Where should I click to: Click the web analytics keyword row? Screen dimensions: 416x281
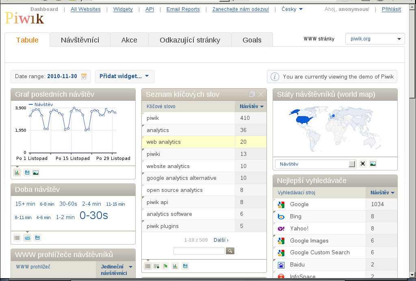[x=204, y=142]
